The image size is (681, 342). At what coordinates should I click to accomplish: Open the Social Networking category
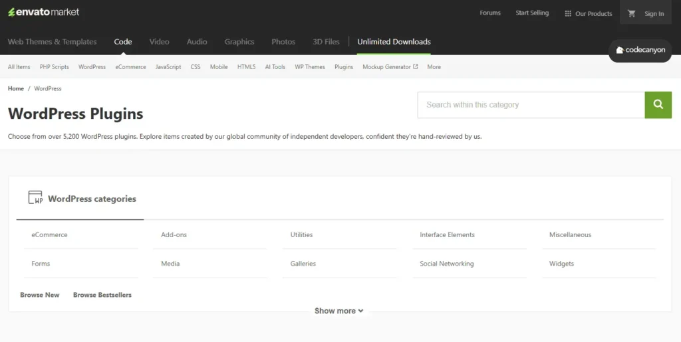coord(447,264)
